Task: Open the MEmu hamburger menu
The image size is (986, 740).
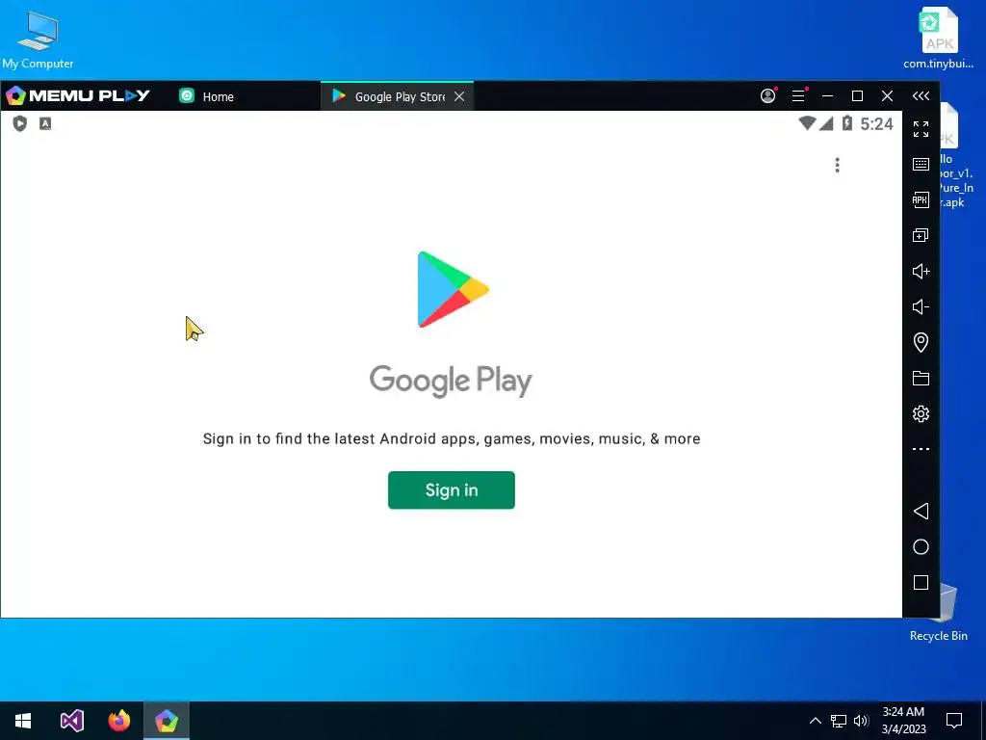Action: click(x=798, y=95)
